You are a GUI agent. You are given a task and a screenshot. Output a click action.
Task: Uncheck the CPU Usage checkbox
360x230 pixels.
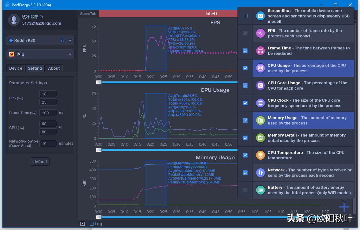[245, 68]
